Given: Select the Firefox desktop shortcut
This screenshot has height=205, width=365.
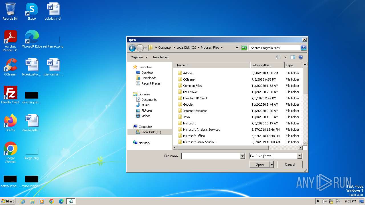Looking at the screenshot, I should click(x=10, y=123).
